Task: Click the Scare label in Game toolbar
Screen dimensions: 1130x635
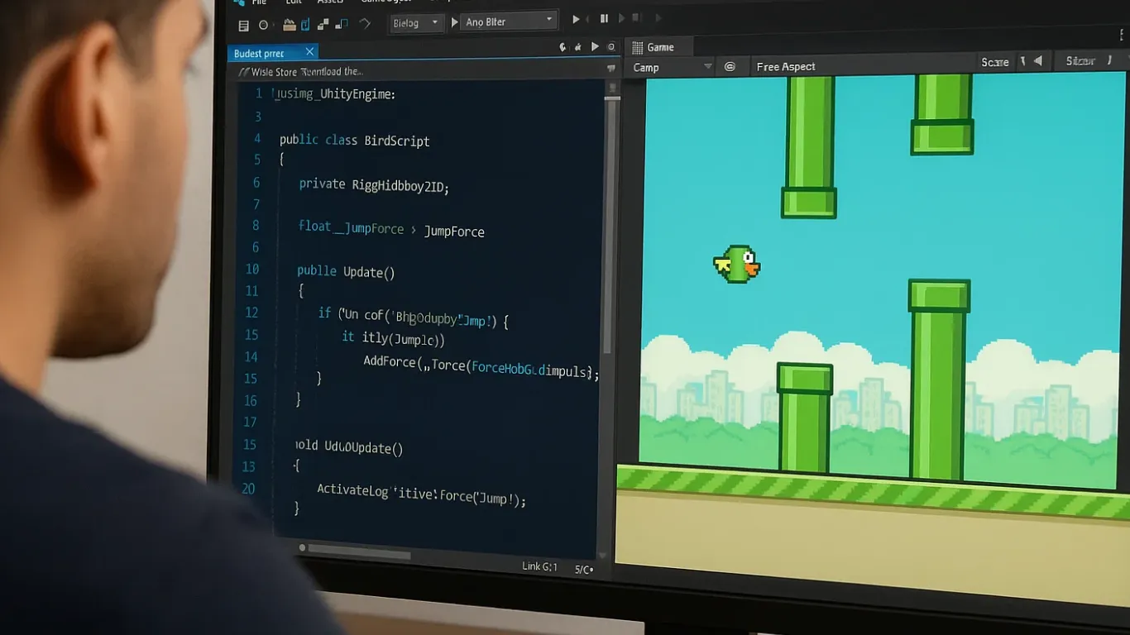Action: point(994,62)
